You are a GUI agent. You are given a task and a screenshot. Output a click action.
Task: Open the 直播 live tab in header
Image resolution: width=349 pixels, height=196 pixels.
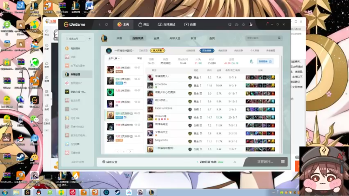[x=190, y=24]
